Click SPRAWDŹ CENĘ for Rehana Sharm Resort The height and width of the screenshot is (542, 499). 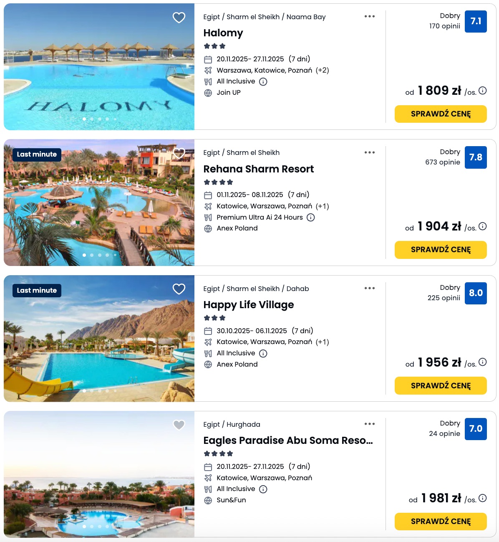point(441,250)
